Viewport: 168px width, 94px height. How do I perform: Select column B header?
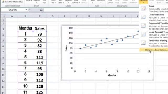pyautogui.click(x=25, y=16)
